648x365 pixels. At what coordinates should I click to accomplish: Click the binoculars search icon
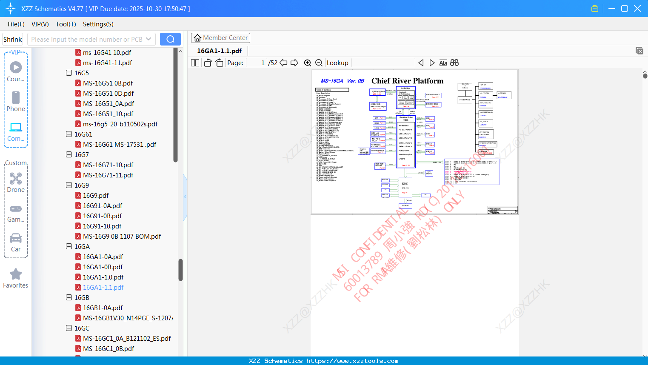pos(454,63)
